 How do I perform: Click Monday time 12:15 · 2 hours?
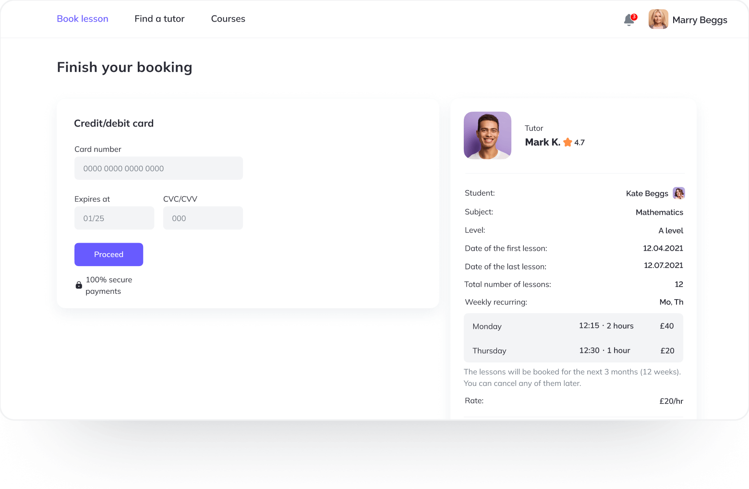(606, 326)
